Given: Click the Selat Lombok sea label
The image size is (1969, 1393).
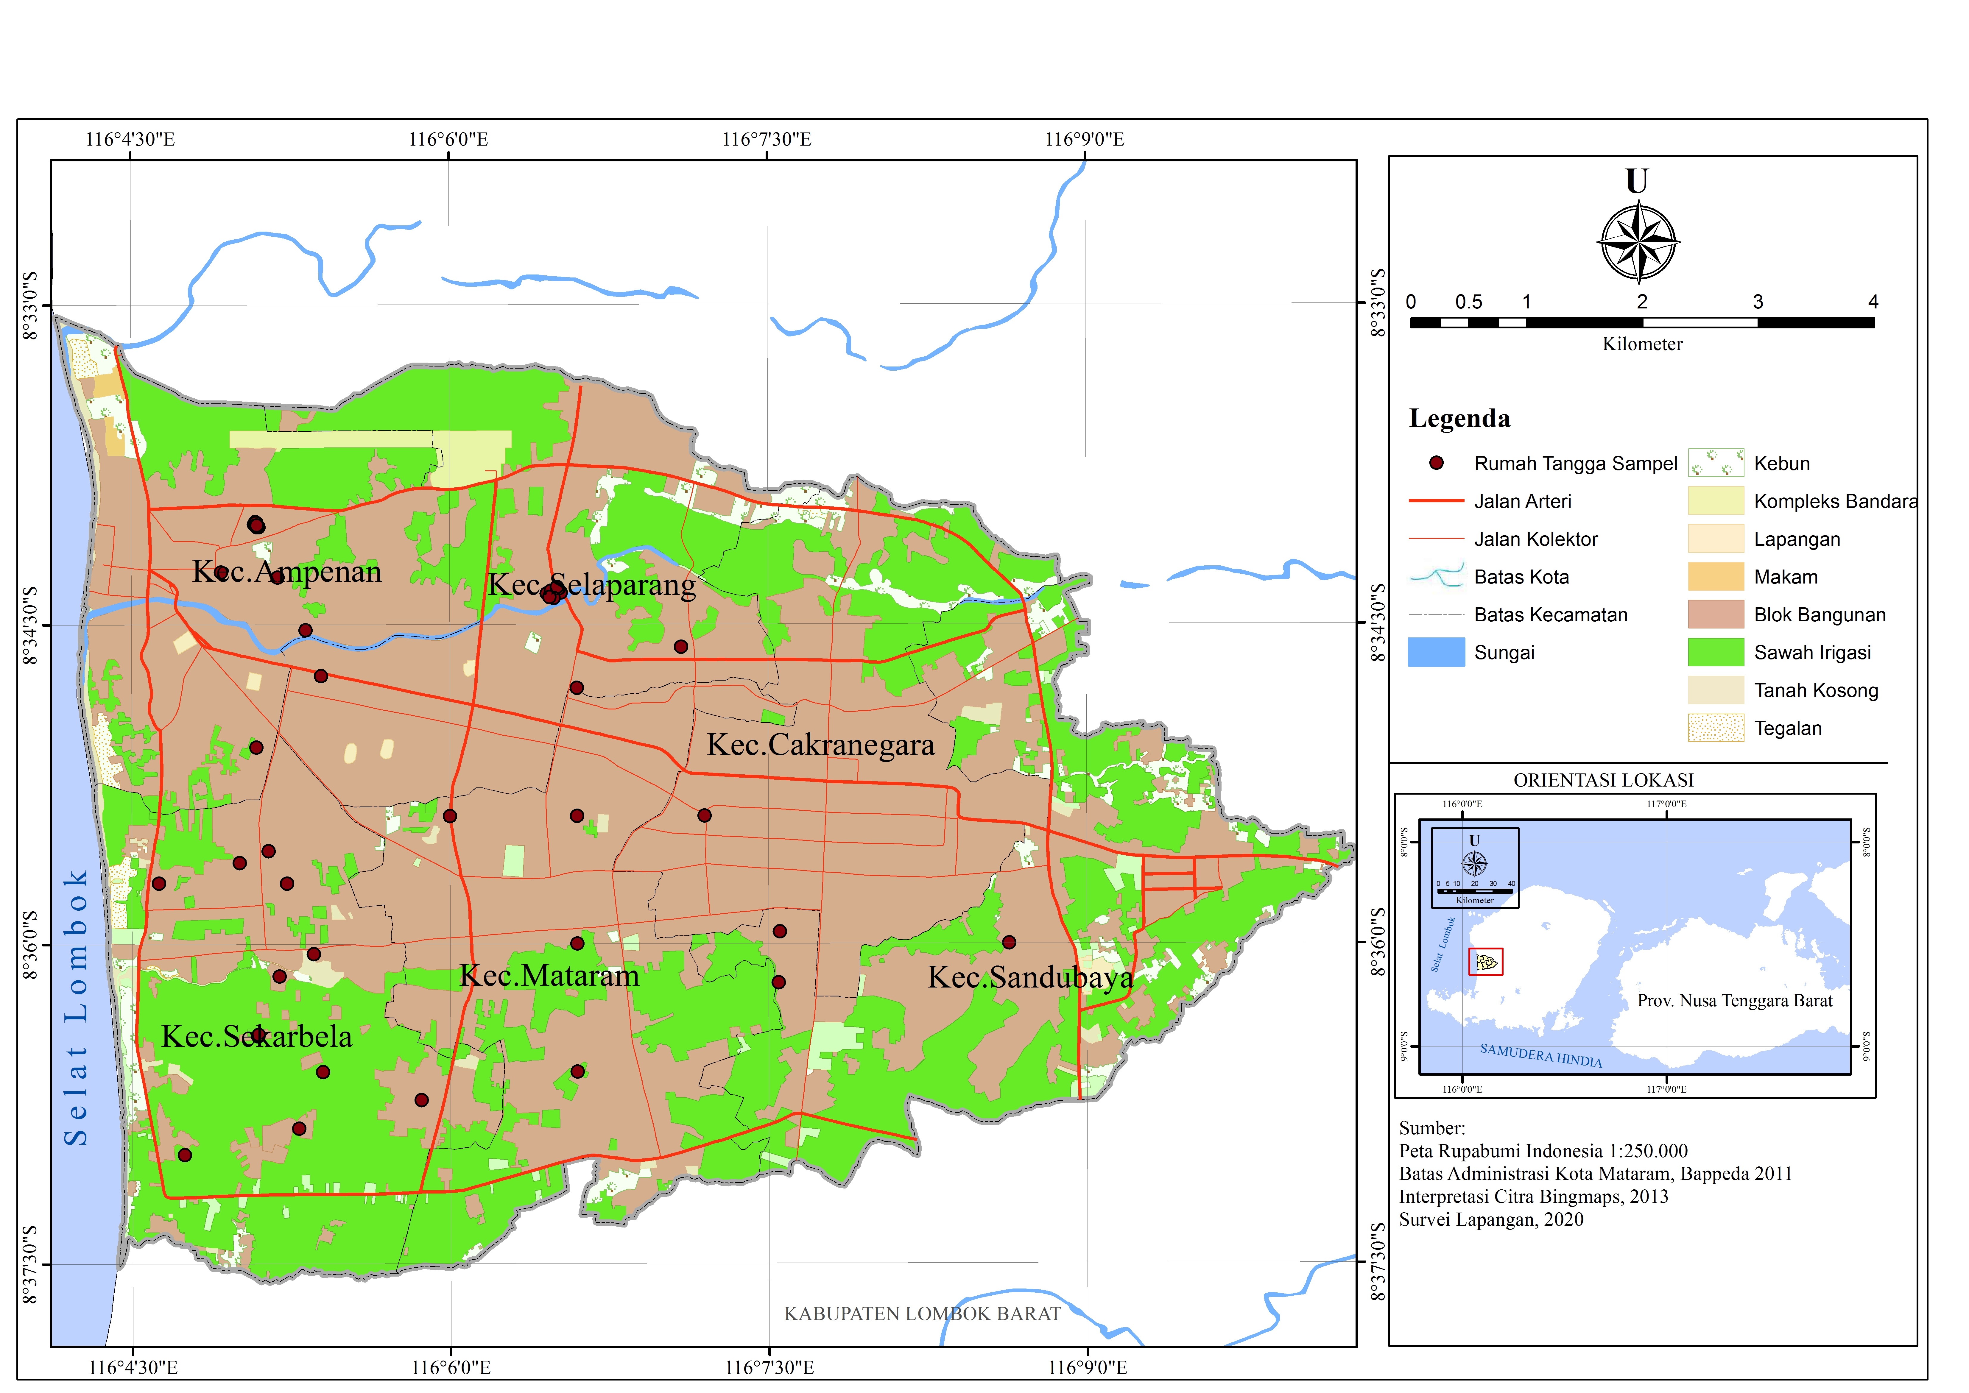Looking at the screenshot, I should point(76,1008).
